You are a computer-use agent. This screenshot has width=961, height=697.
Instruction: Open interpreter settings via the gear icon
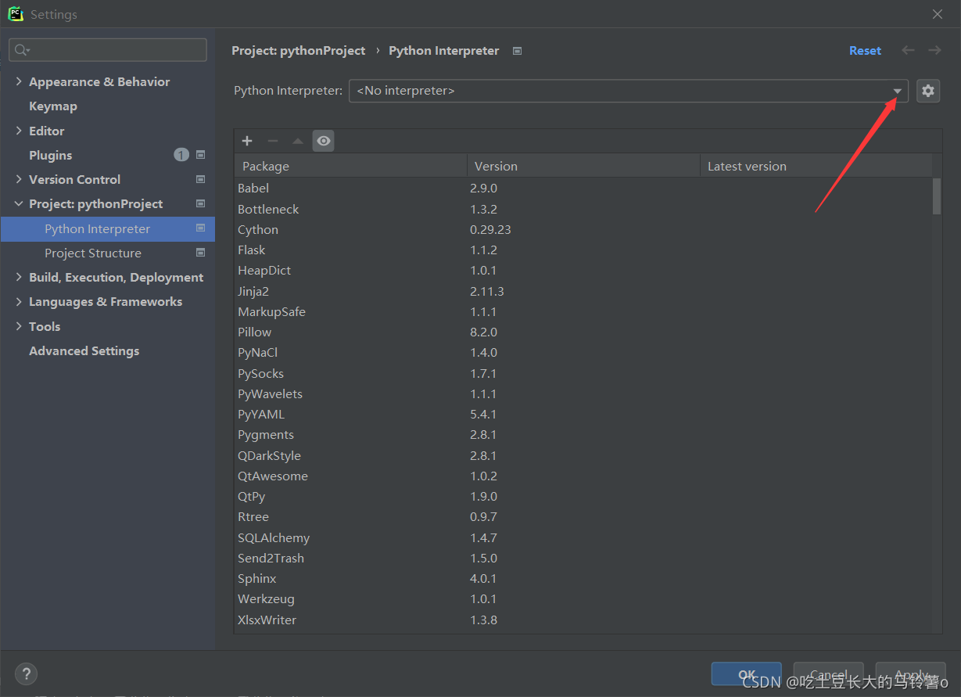(x=928, y=91)
